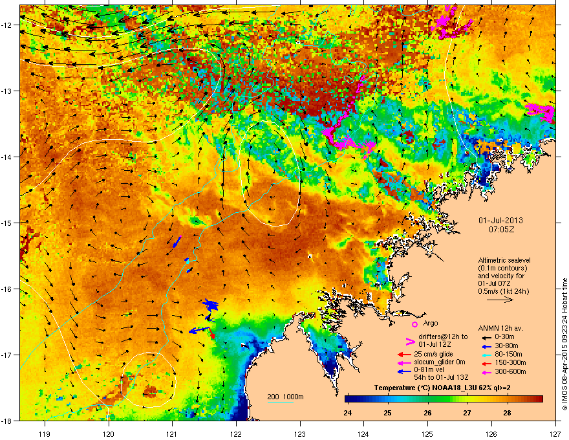The height and width of the screenshot is (440, 569).
Task: Click the 'Altimetric sealevel' caption text
Action: pos(504,260)
